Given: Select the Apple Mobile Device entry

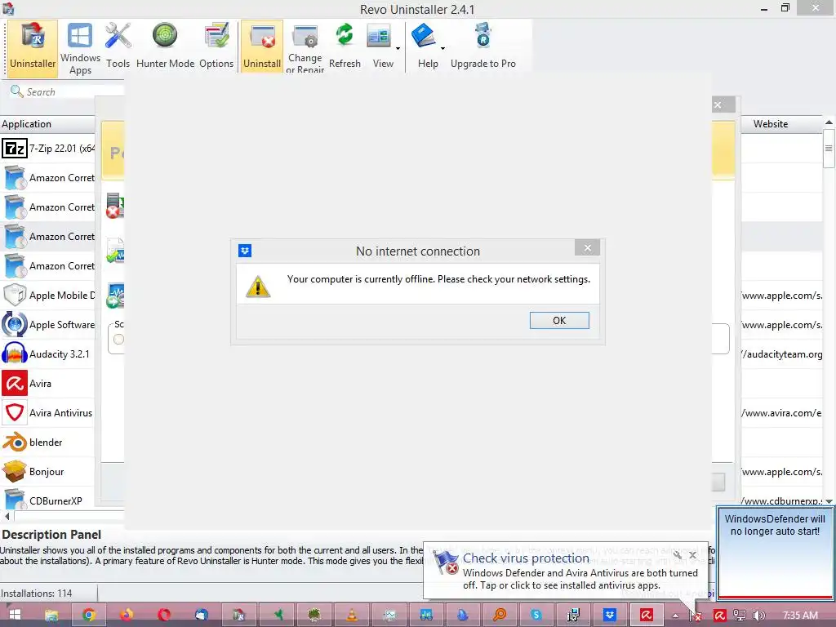Looking at the screenshot, I should [48, 295].
